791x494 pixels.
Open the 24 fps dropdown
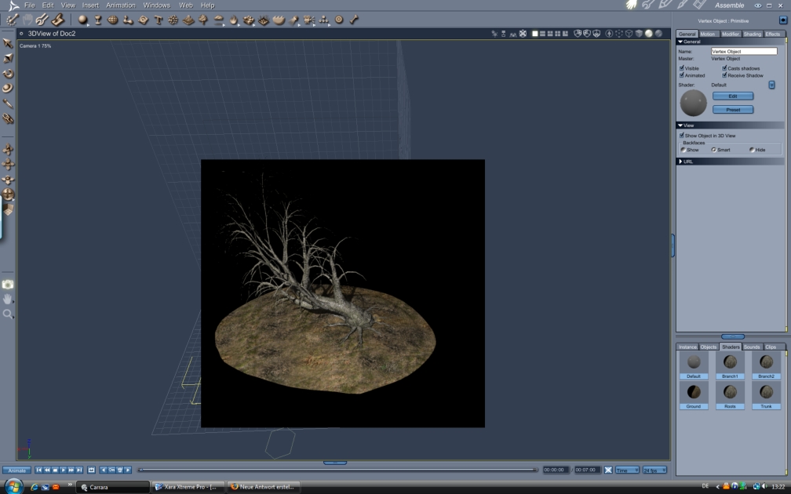(654, 470)
